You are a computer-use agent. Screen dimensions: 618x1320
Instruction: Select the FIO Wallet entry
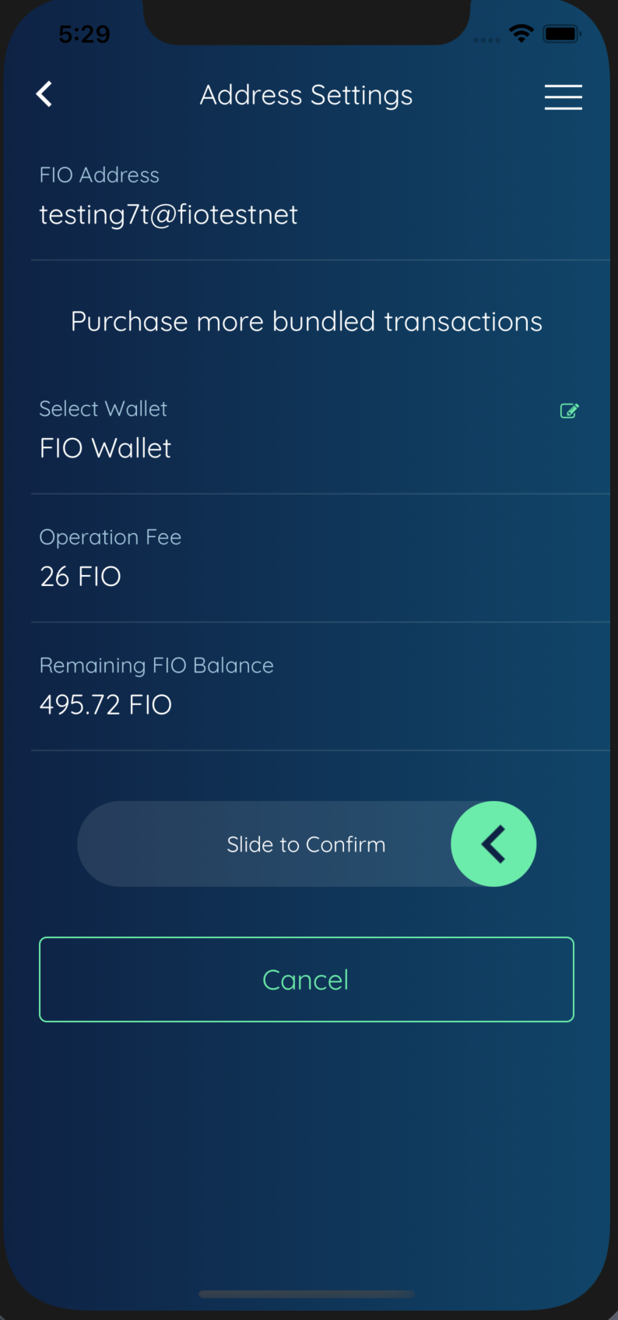click(x=104, y=448)
